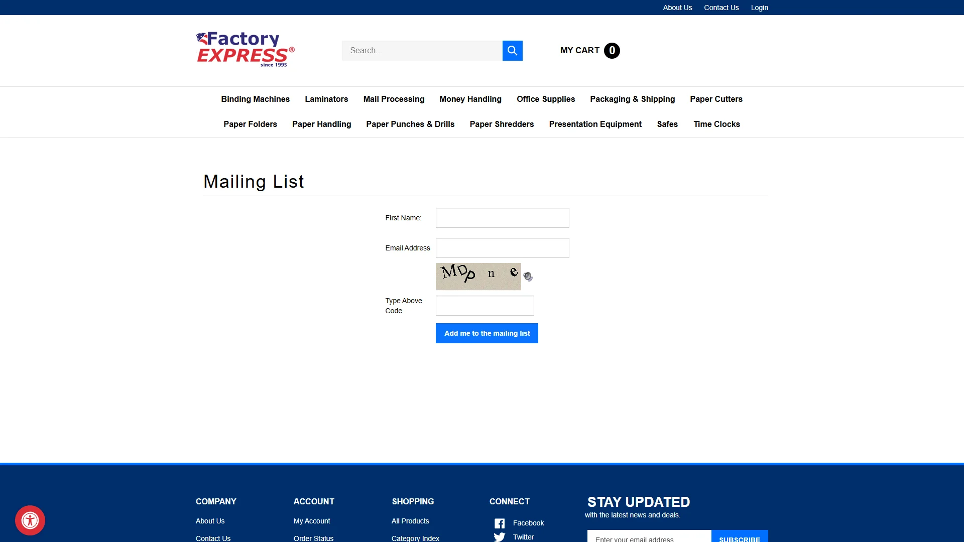
Task: Click Add me to the mailing list
Action: [487, 333]
